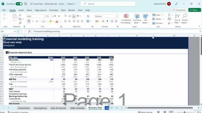The height and width of the screenshot is (113, 202).
Task: Switch to the Insert ribbon tab
Action: (21, 10)
